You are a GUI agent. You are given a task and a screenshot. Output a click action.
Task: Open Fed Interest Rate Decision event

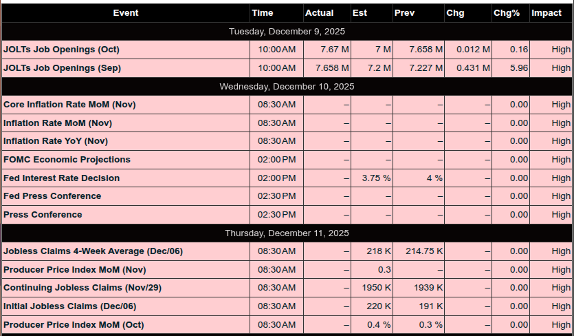(61, 178)
